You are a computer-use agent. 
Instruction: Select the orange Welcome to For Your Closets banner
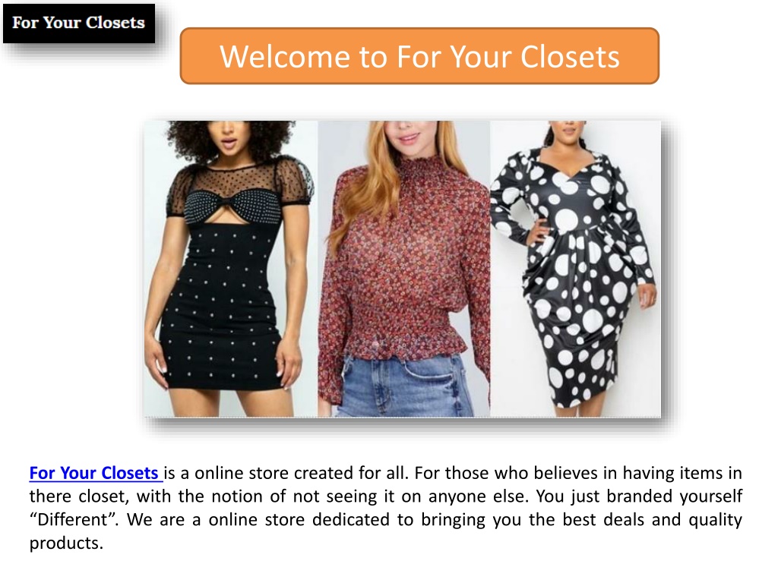click(419, 56)
